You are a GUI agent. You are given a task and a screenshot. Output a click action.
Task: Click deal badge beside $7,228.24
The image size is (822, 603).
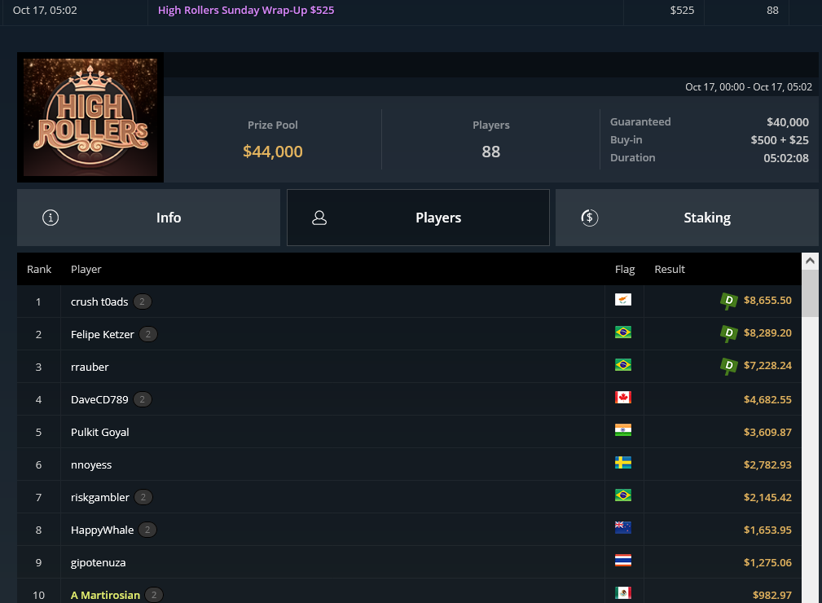(x=728, y=366)
